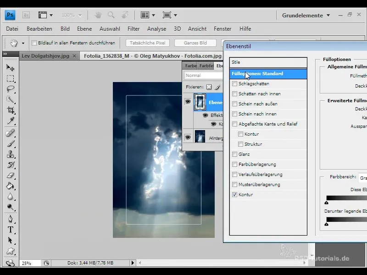The image size is (367, 275).
Task: Close the Lev Dolgatshjov.jpg tab
Action: pyautogui.click(x=74, y=56)
